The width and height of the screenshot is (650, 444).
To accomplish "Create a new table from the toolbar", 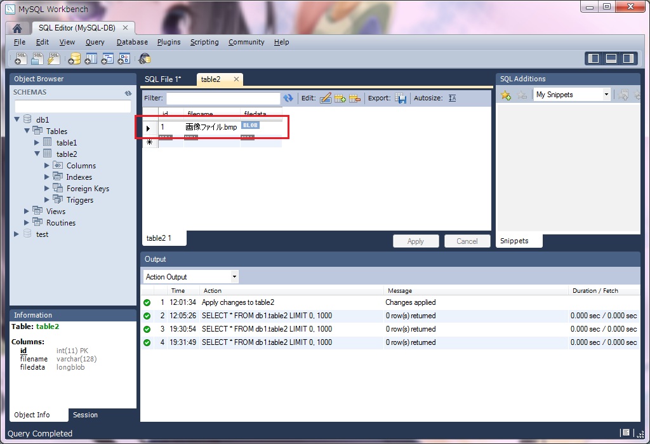I will pos(91,58).
